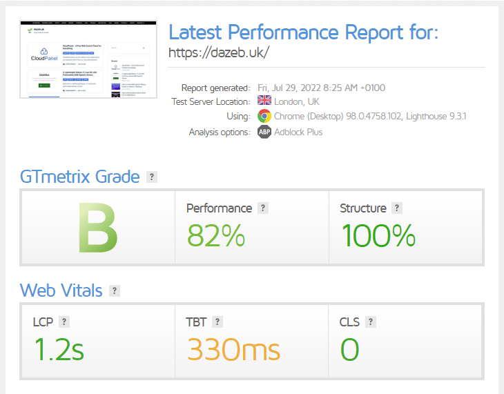This screenshot has width=504, height=394.
Task: Open the dazeb.uk site screenshot thumbnail
Action: click(x=89, y=59)
